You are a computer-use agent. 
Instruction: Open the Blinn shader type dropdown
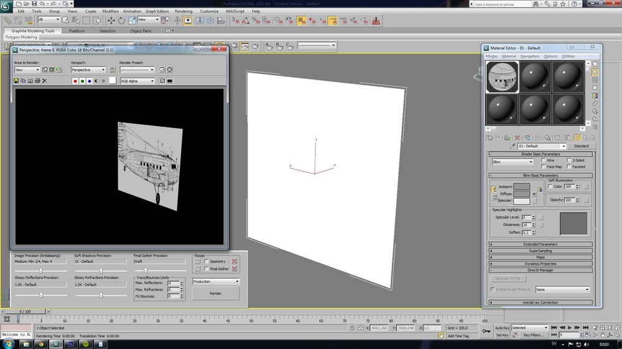coord(513,162)
